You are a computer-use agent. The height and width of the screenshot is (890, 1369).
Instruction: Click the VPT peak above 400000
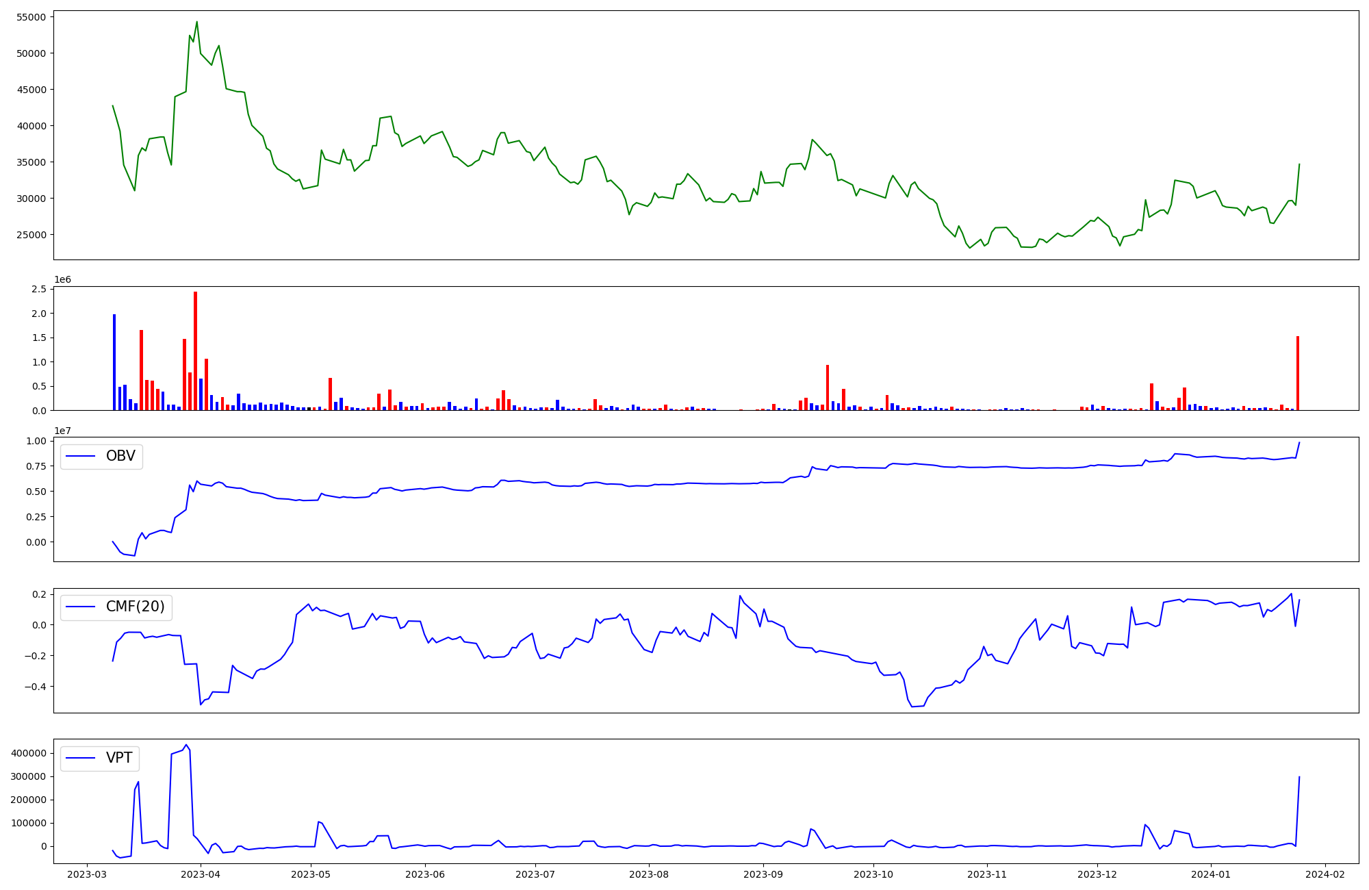pyautogui.click(x=186, y=745)
